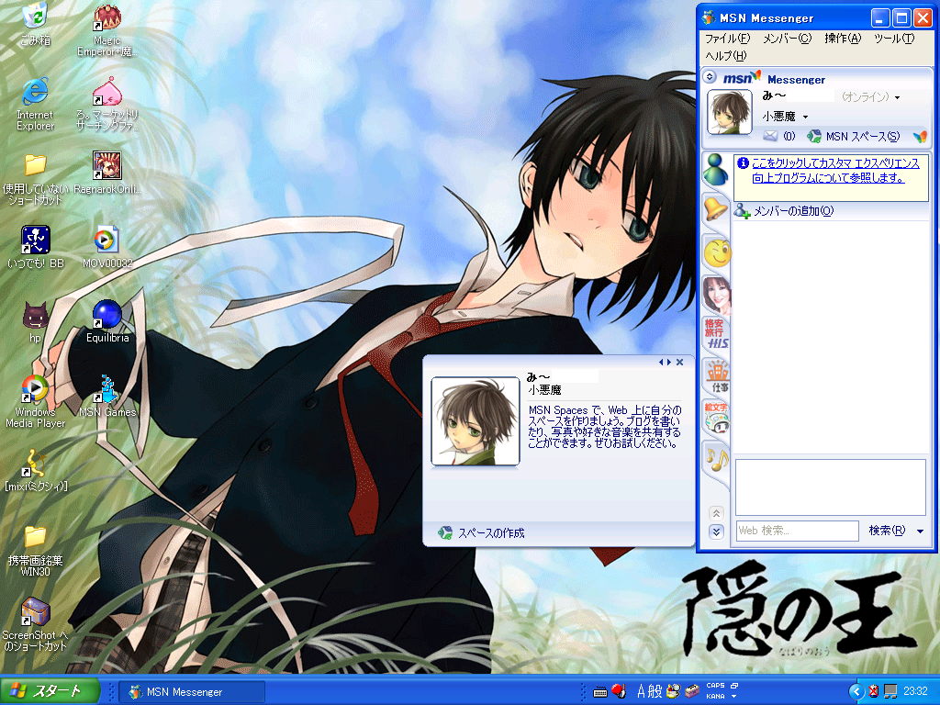This screenshot has height=705, width=940.
Task: Collapse the Messenger header with the round arrow
Action: [x=710, y=77]
